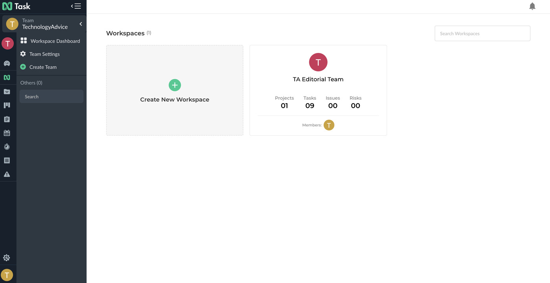Screen dimensions: 550x283
Task: Collapse the TechnologyAdvice team section
Action: click(81, 24)
